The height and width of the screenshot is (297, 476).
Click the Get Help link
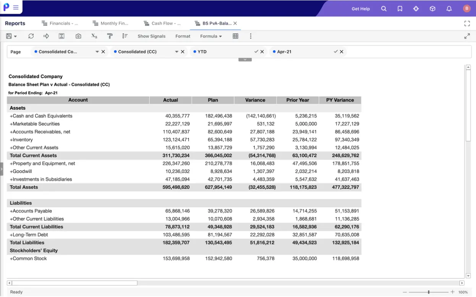pos(361,8)
